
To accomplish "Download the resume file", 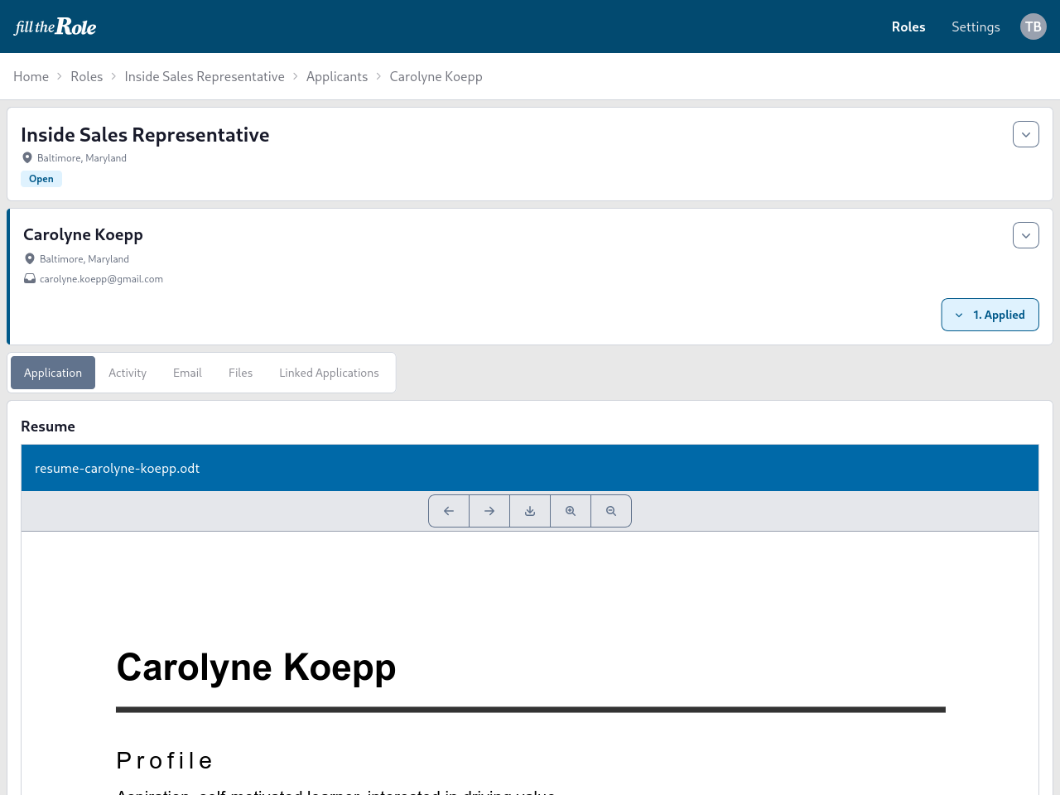I will click(x=529, y=511).
